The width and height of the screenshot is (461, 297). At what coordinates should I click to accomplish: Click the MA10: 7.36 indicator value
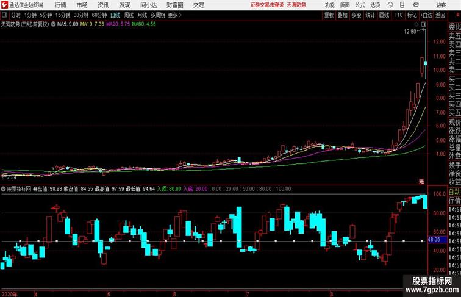pyautogui.click(x=92, y=24)
